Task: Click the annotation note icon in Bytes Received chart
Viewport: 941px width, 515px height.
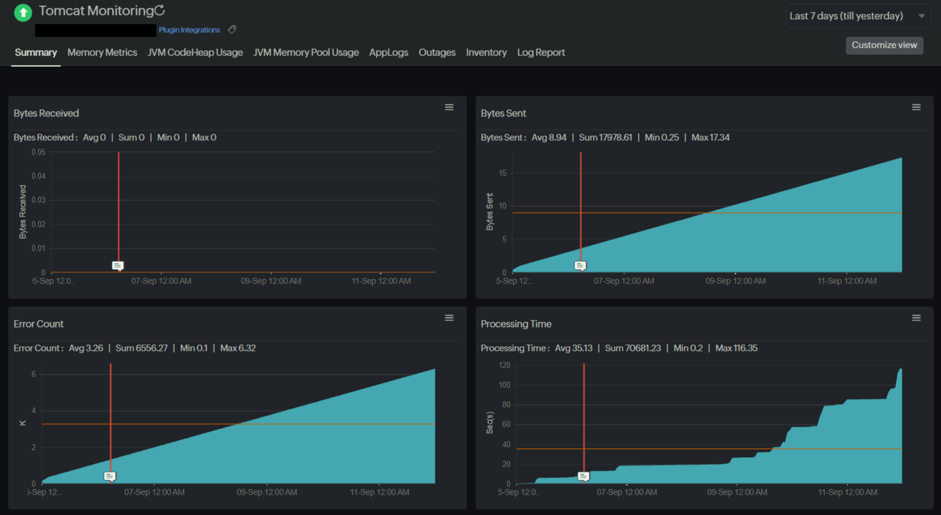Action: coord(118,266)
